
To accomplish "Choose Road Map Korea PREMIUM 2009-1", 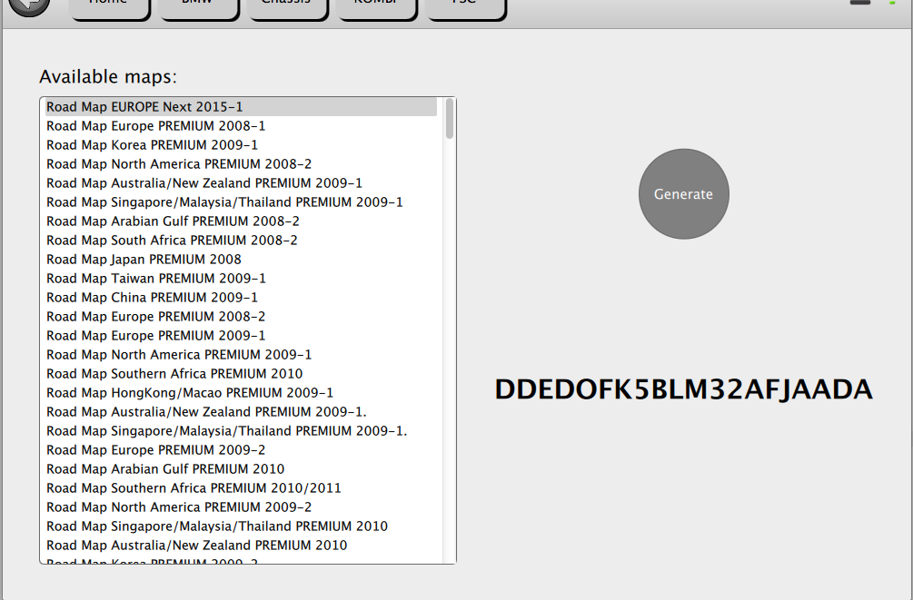I will point(241,145).
